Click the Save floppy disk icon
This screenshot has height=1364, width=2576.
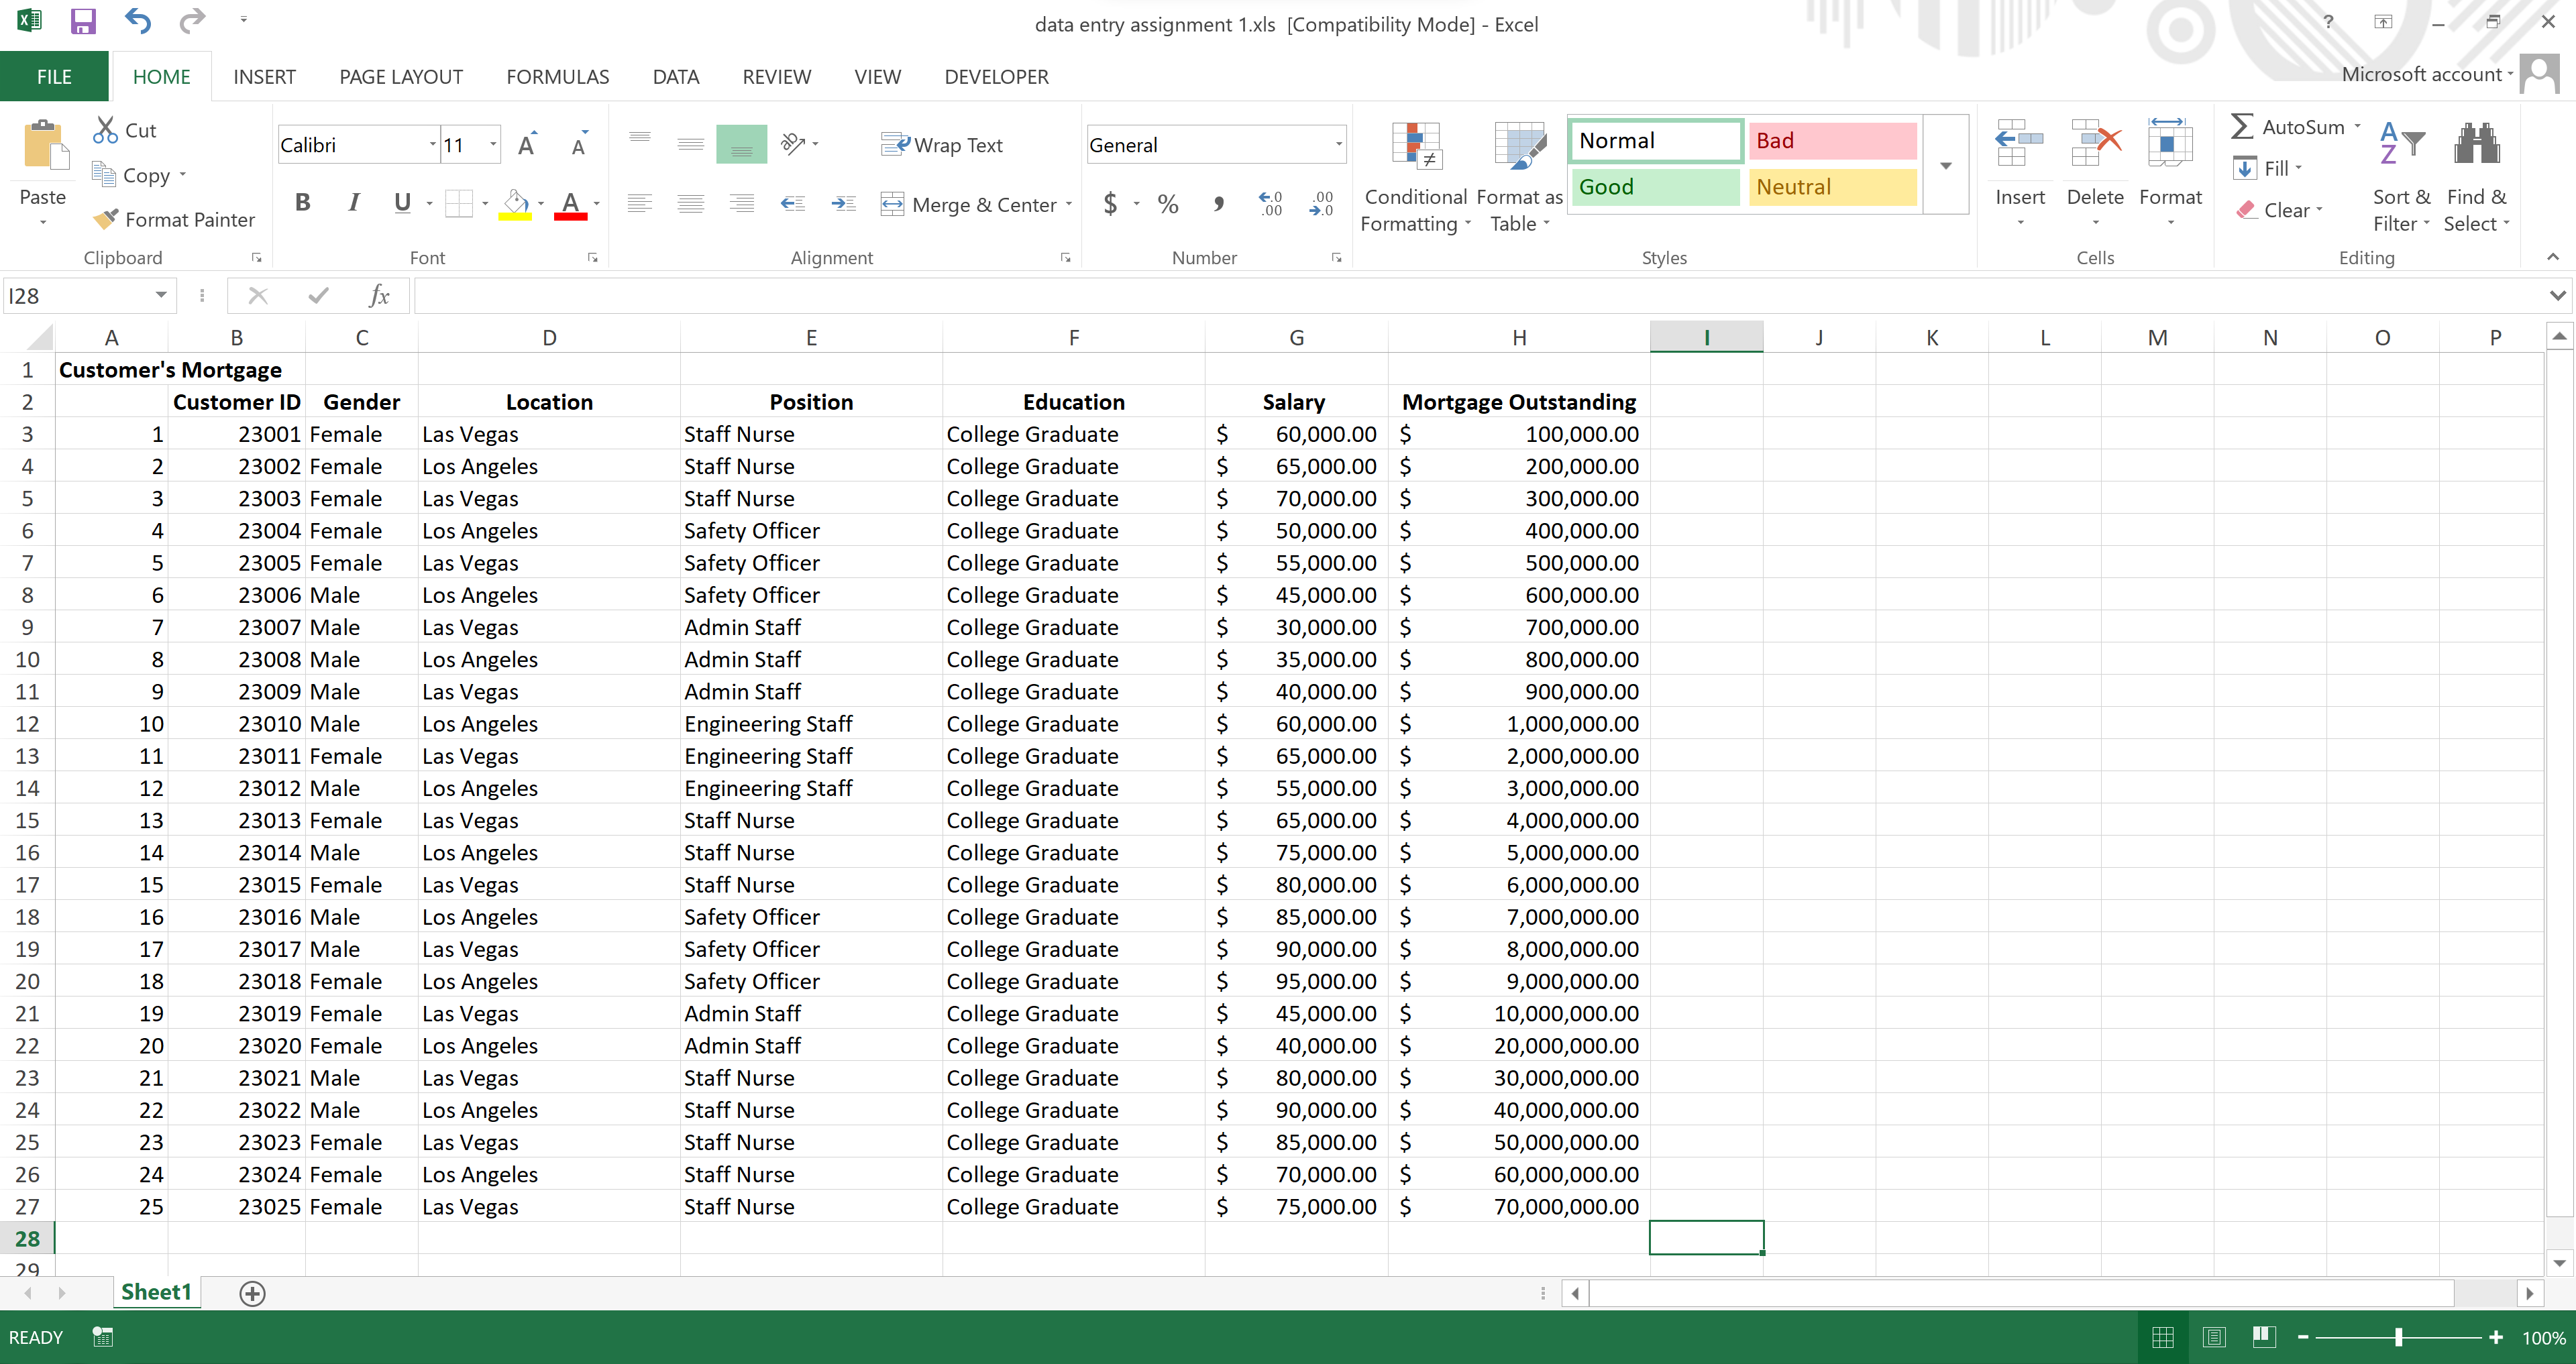coord(82,21)
